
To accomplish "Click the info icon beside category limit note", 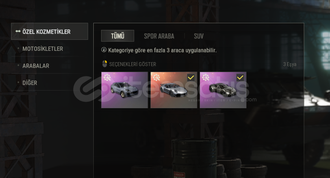I will tap(104, 50).
